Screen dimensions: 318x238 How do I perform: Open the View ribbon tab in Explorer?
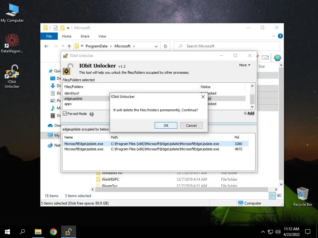pos(102,36)
